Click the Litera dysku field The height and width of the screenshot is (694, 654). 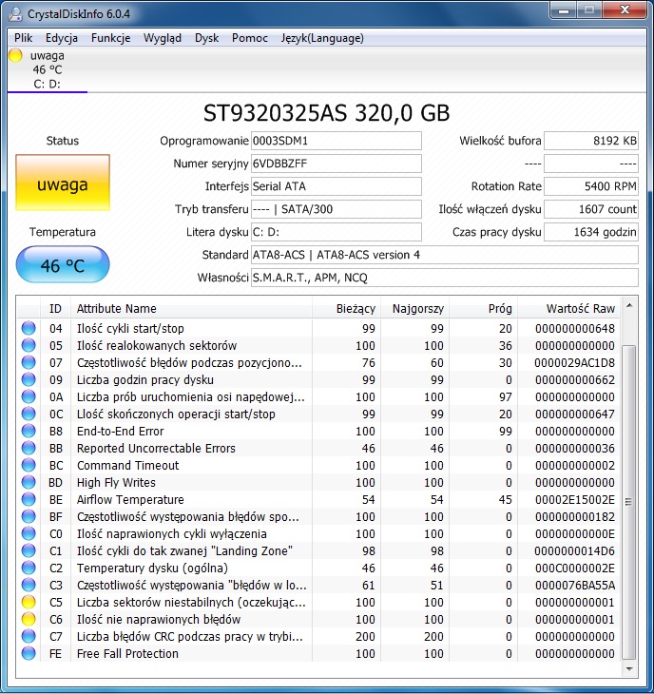pyautogui.click(x=337, y=232)
